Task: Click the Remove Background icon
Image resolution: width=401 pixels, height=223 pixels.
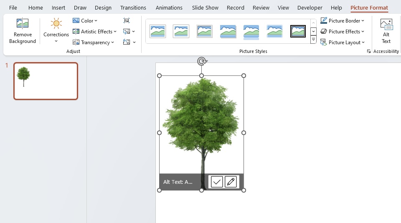Action: (23, 23)
